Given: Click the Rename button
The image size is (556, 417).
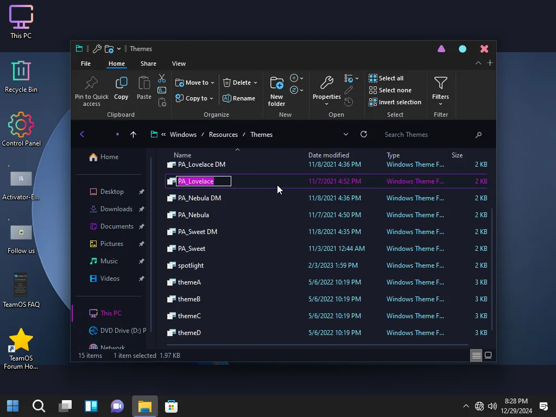Looking at the screenshot, I should tap(239, 98).
